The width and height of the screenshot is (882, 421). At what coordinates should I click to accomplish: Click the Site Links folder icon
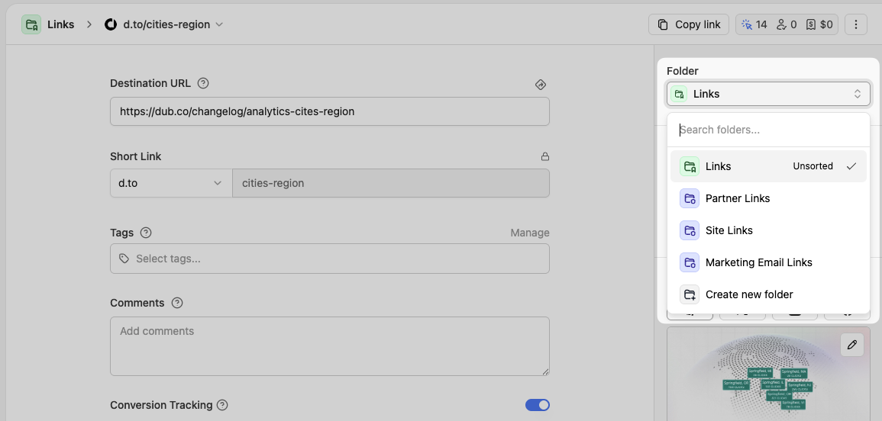pos(689,230)
